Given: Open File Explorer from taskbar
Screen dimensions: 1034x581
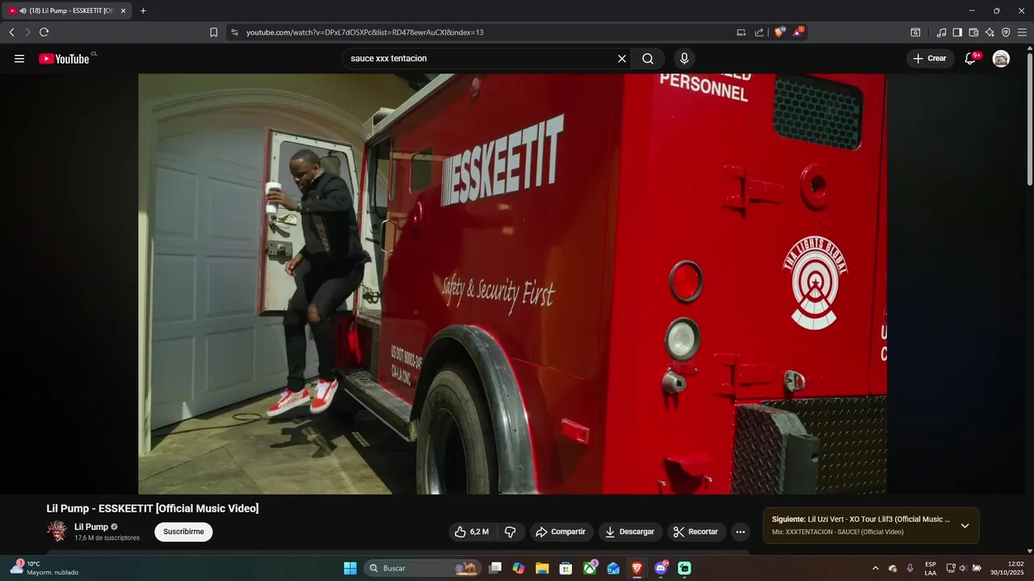Looking at the screenshot, I should click(x=542, y=568).
